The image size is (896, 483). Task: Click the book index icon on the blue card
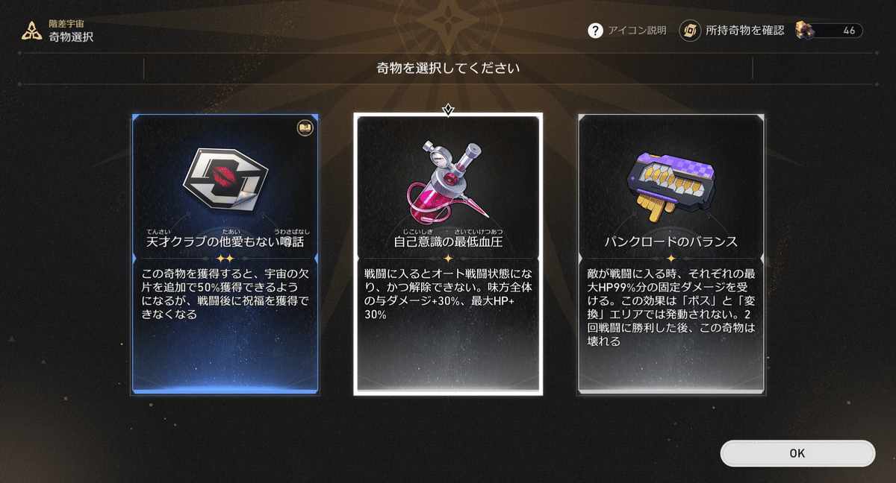(304, 127)
